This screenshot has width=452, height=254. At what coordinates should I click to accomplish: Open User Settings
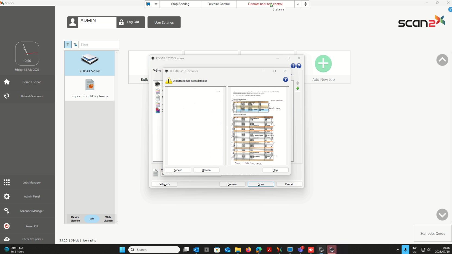[x=164, y=22]
